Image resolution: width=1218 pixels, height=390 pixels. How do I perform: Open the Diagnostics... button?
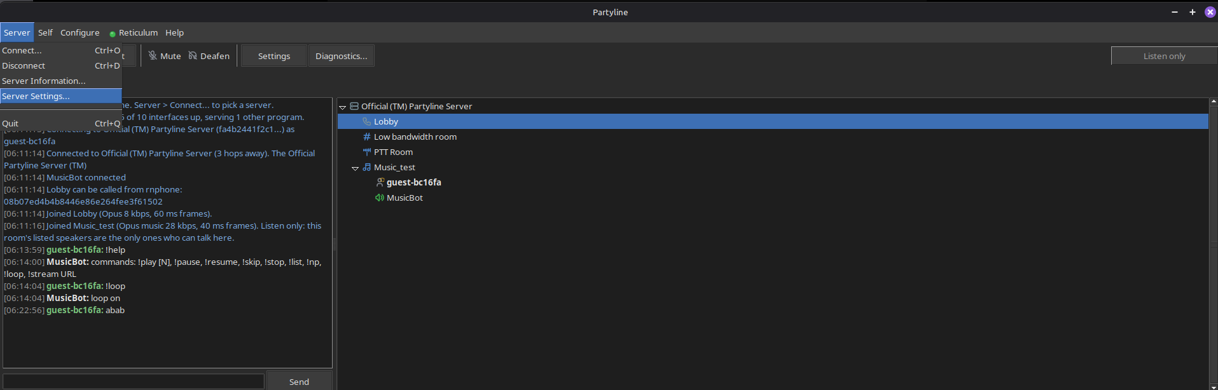[x=342, y=56]
